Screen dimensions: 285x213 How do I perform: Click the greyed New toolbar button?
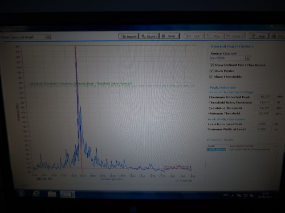215,36
